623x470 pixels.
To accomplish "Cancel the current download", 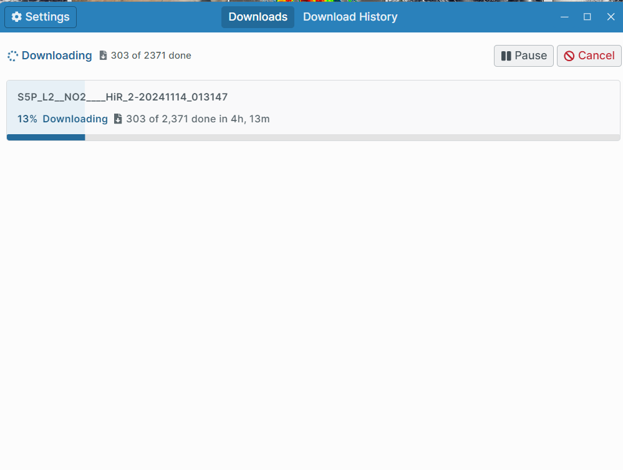I will click(589, 56).
